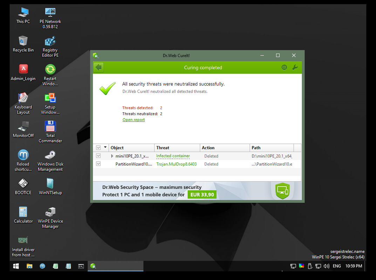
Task: Launch WinNTSetup desktop icon
Action: 50,187
